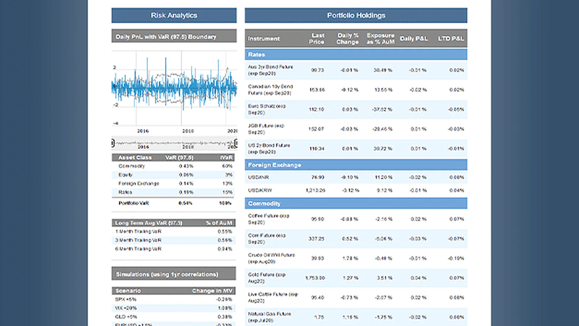Image resolution: width=579 pixels, height=326 pixels.
Task: Select the Live Cattle Future row
Action: pos(356,297)
